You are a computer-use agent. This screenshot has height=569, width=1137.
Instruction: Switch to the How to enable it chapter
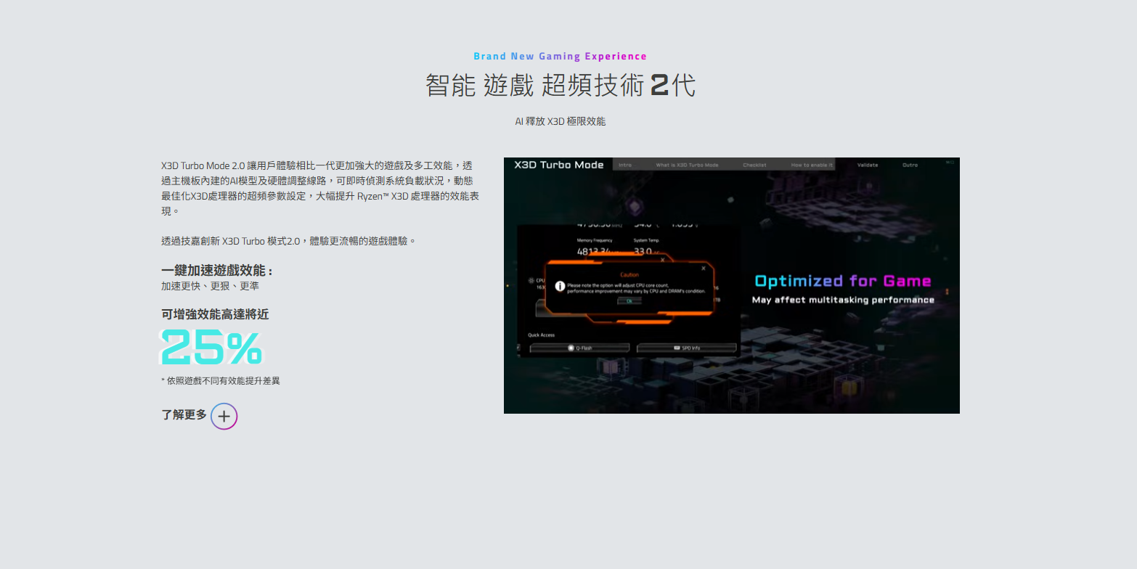point(812,165)
